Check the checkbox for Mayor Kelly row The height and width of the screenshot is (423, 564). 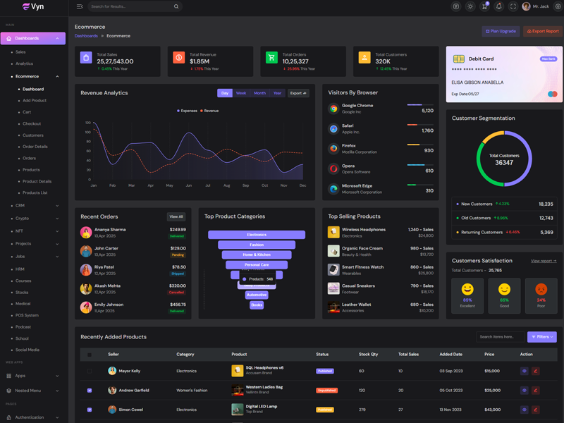90,371
